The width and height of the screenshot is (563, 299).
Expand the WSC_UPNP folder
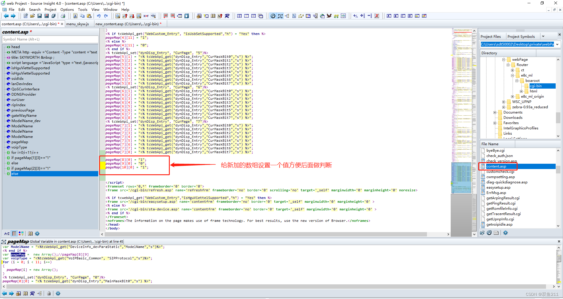point(504,102)
